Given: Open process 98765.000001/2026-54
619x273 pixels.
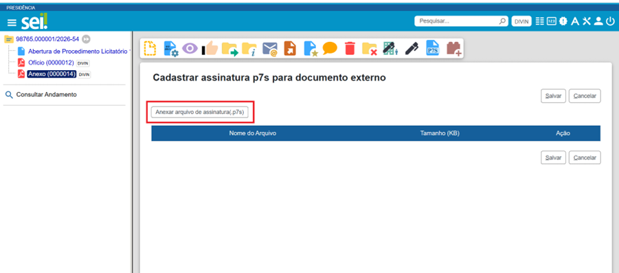Looking at the screenshot, I should tap(47, 39).
